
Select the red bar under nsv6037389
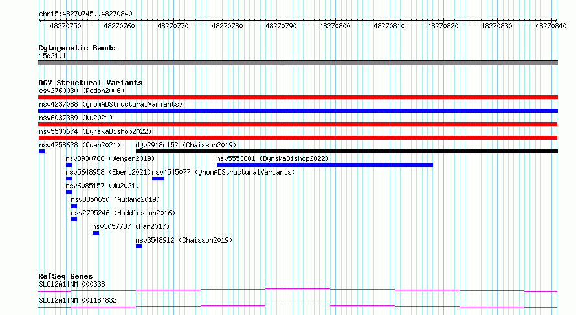point(298,124)
